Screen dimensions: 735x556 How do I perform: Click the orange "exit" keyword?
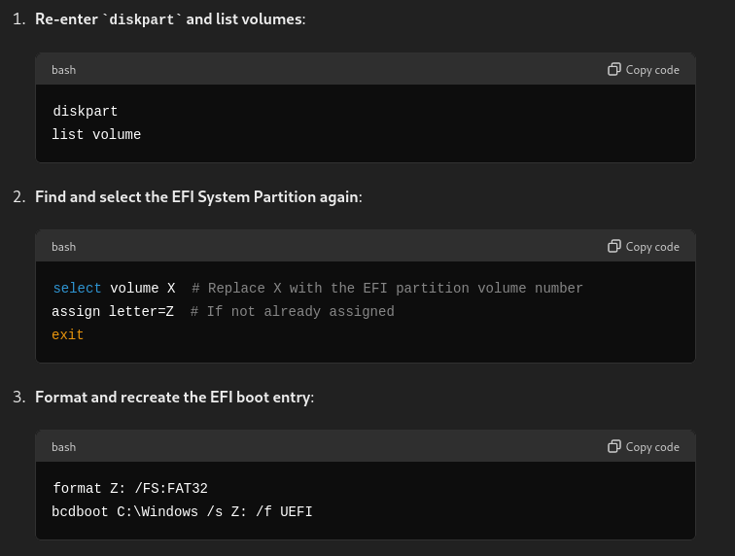[x=68, y=335]
